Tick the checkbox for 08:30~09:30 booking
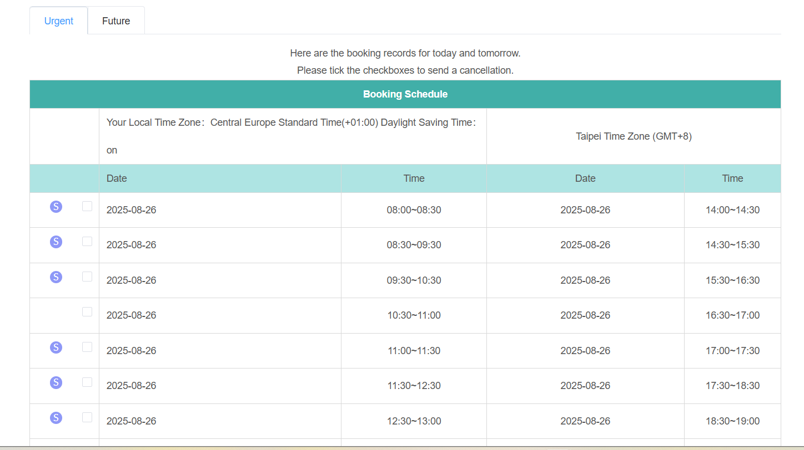The width and height of the screenshot is (804, 450). [87, 241]
